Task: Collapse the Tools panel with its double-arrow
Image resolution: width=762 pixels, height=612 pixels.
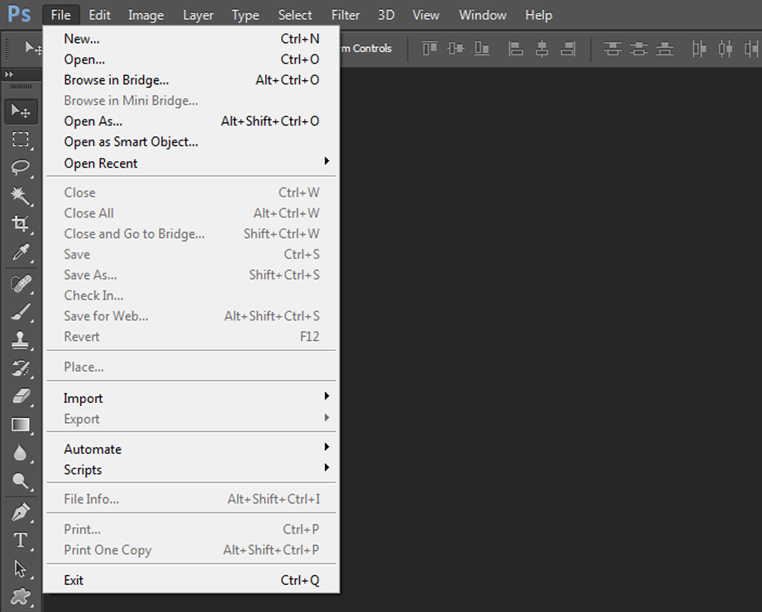Action: (10, 74)
